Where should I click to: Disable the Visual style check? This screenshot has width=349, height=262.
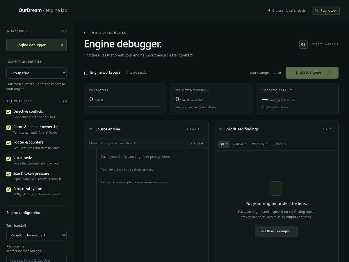tap(9, 158)
